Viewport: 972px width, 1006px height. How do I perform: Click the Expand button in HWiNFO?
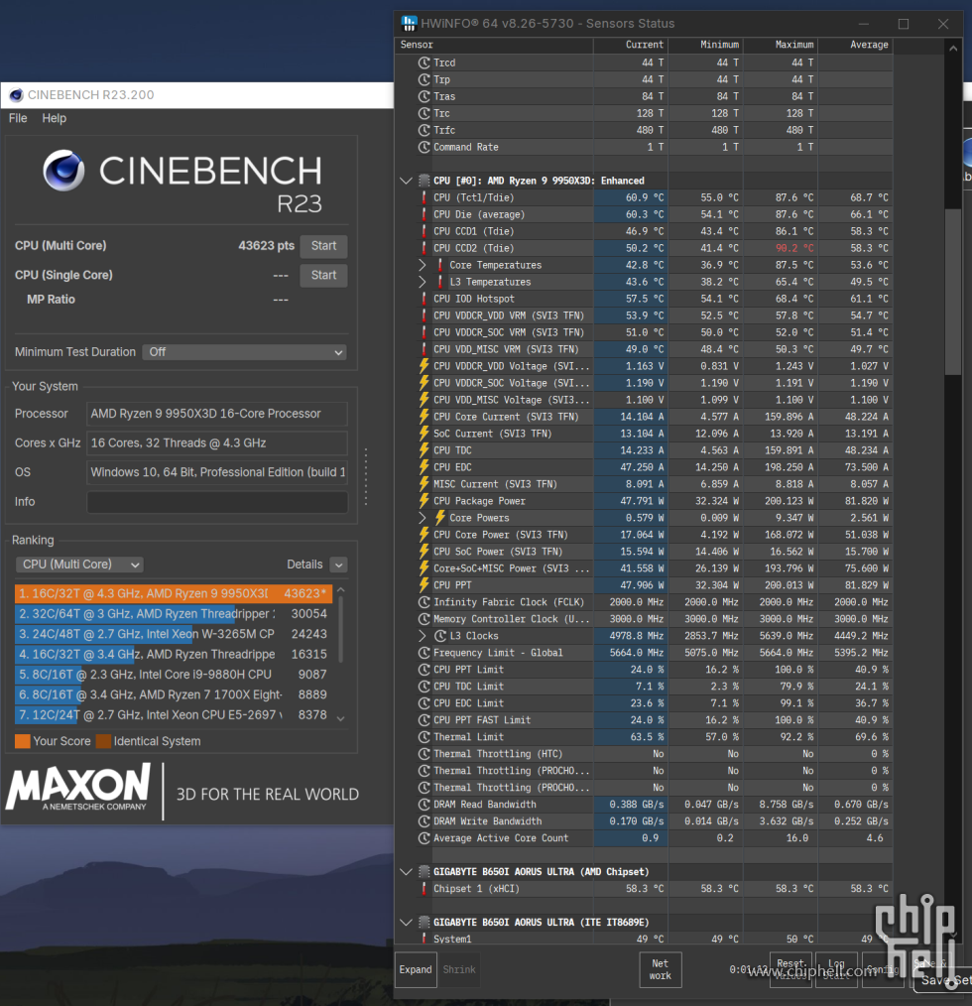416,969
